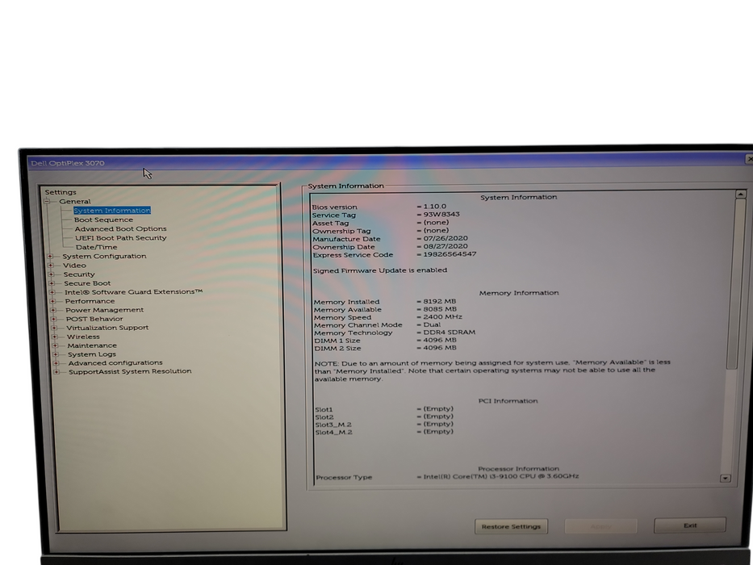The image size is (753, 565).
Task: Expand the Advanced configurations node
Action: coord(56,362)
